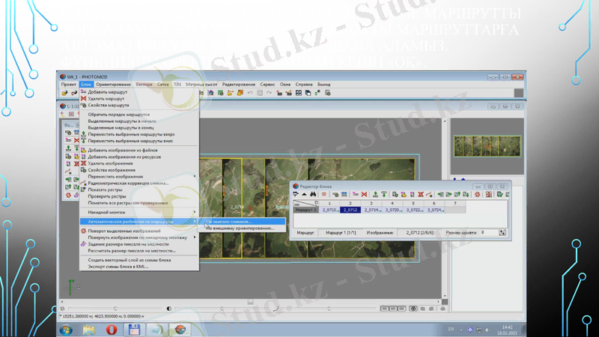Choose Добавить изображения из ресурсов
This screenshot has width=599, height=337.
click(x=124, y=157)
